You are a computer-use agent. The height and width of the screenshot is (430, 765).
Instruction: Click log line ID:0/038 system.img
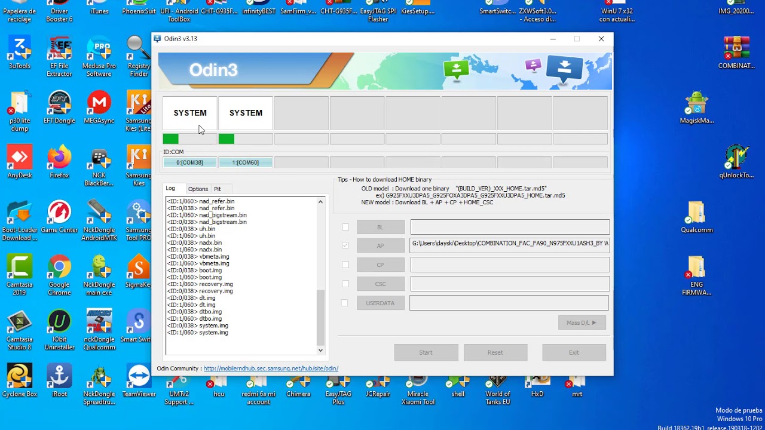point(198,325)
